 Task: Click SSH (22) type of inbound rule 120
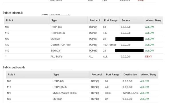(x=55, y=39)
